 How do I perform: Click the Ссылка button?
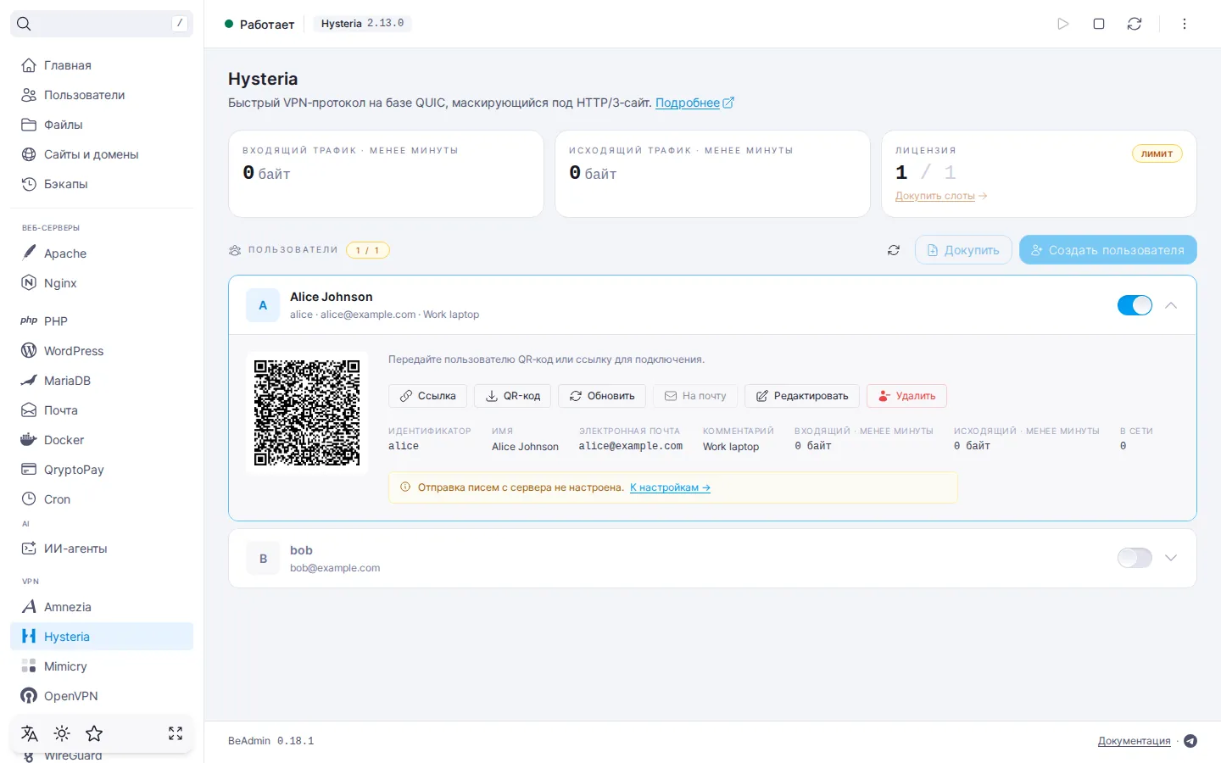[x=427, y=396]
